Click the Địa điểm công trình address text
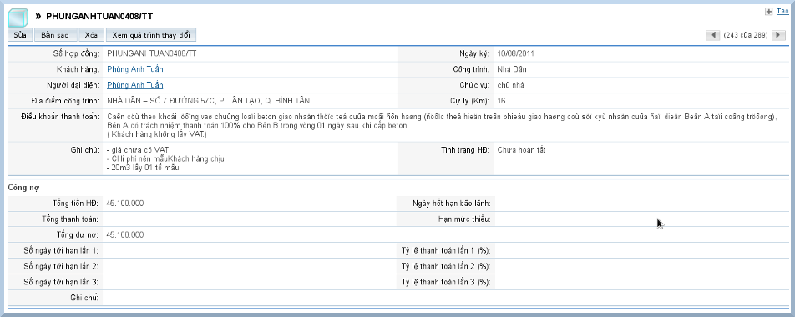Image resolution: width=795 pixels, height=317 pixels. [209, 101]
